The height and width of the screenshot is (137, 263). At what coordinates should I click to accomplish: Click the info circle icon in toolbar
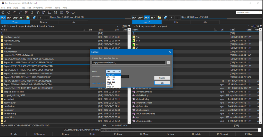73,12
